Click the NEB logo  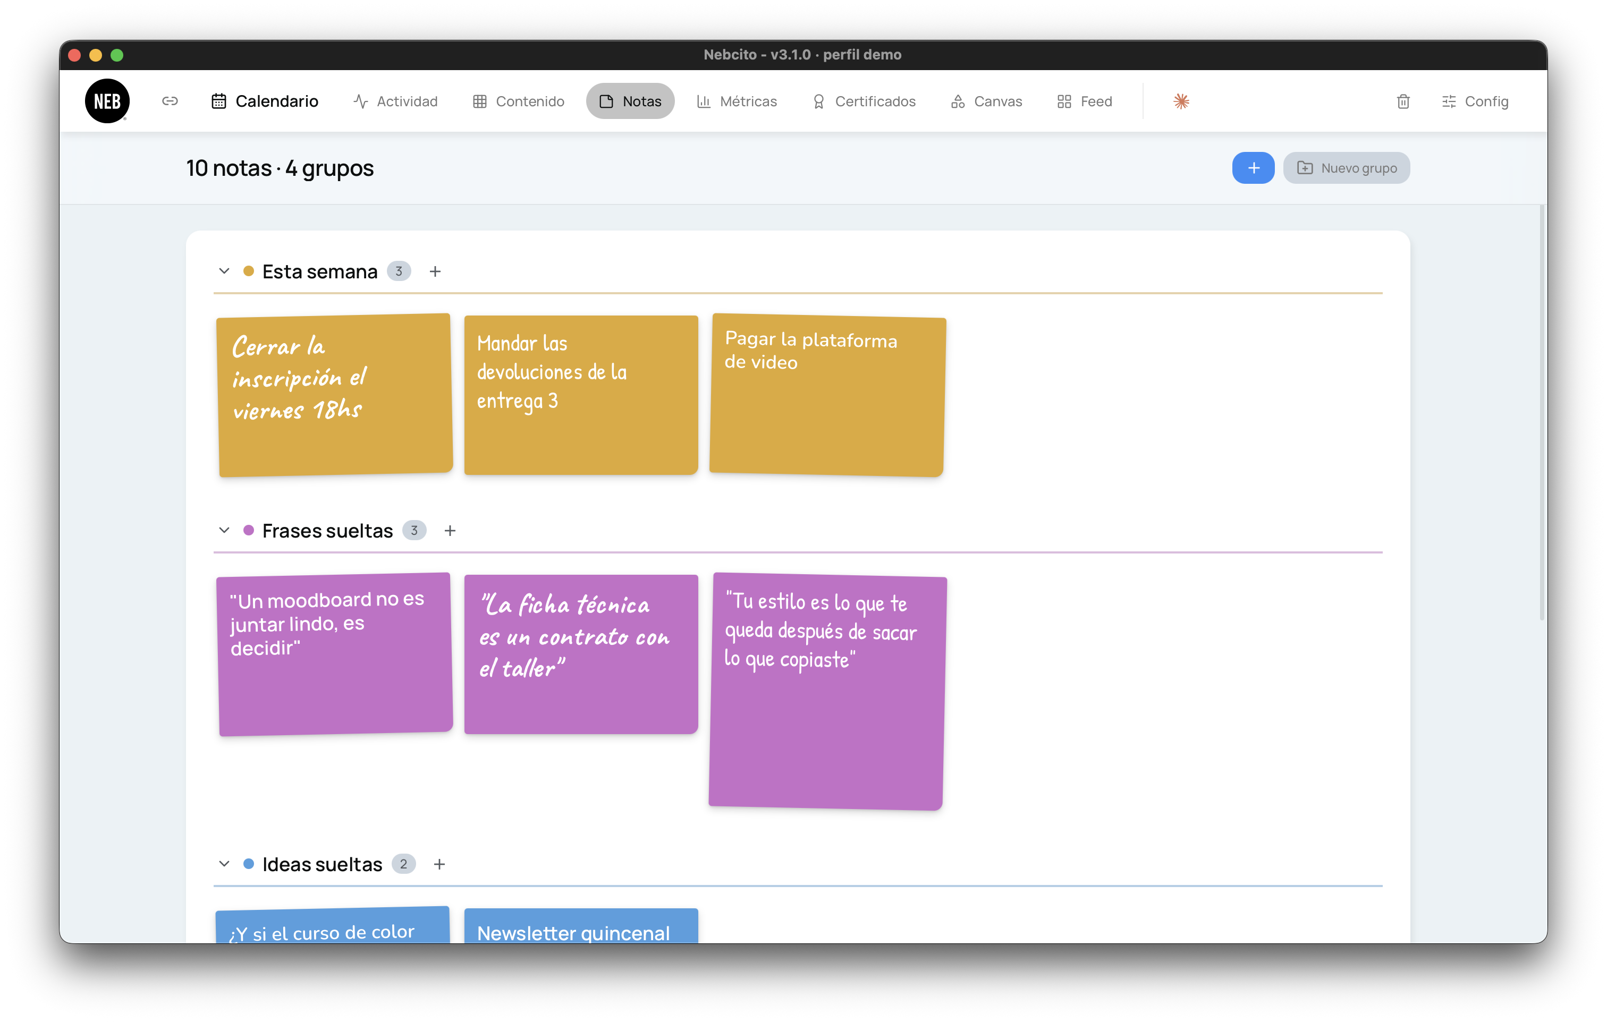pos(107,101)
